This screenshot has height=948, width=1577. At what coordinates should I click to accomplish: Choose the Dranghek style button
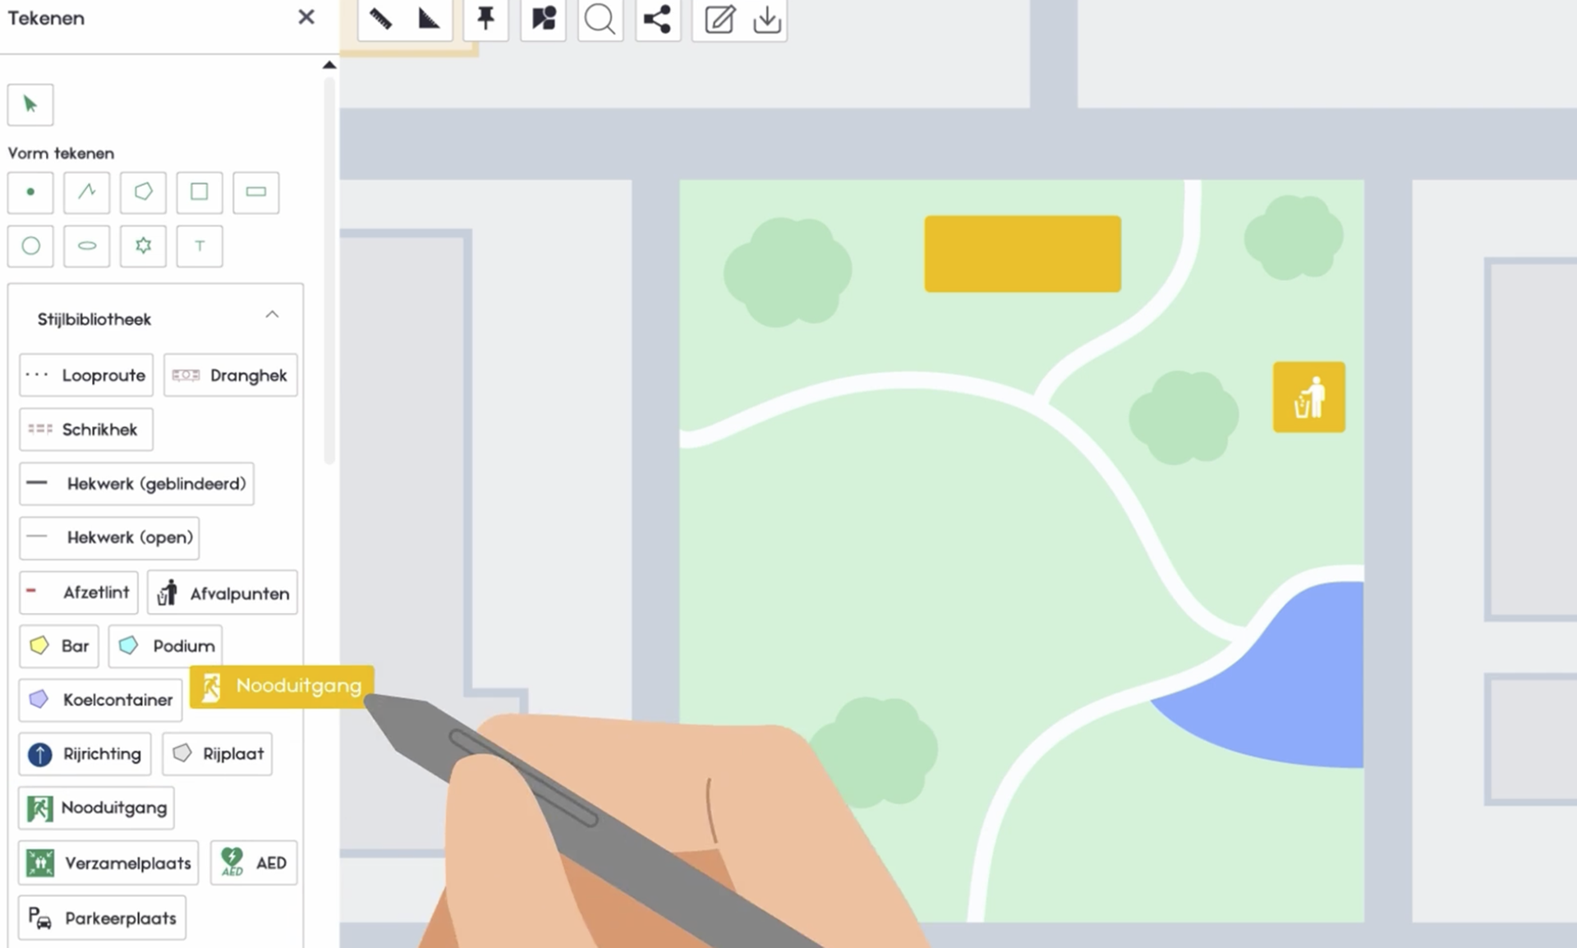pos(230,375)
